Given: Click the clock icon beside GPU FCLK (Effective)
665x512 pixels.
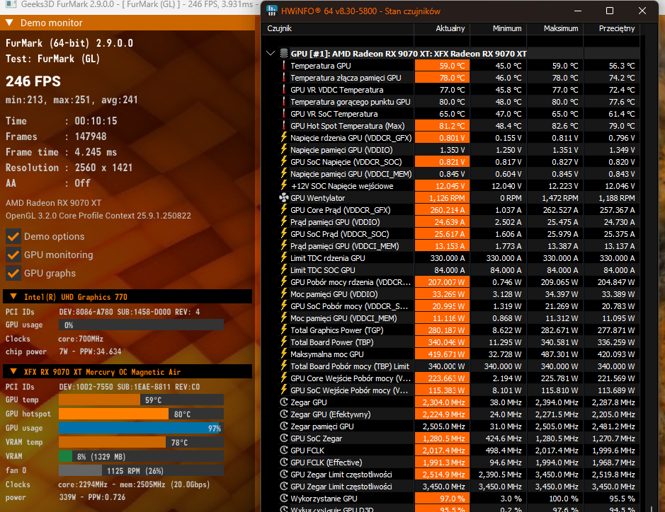Looking at the screenshot, I should [x=284, y=462].
